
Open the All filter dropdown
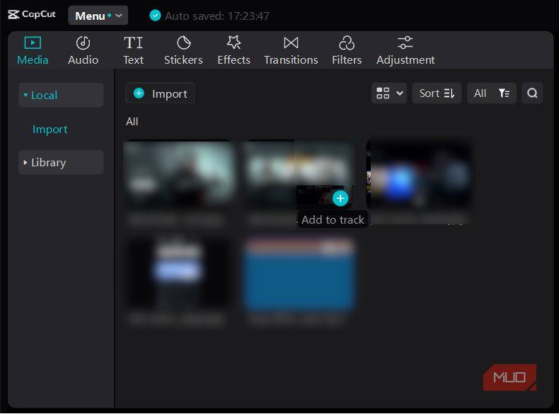tap(492, 93)
